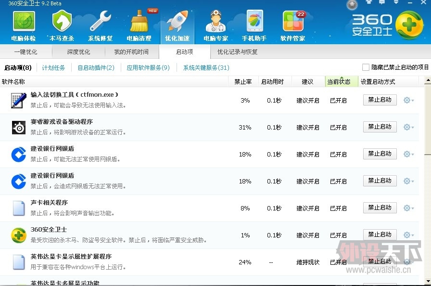Viewport: 431px width, 286px height.
Task: Click 360安全卫士 row green plus icon
Action: [x=19, y=235]
